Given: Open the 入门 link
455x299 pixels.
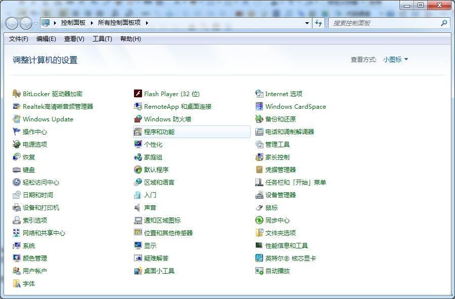Looking at the screenshot, I should coord(150,195).
